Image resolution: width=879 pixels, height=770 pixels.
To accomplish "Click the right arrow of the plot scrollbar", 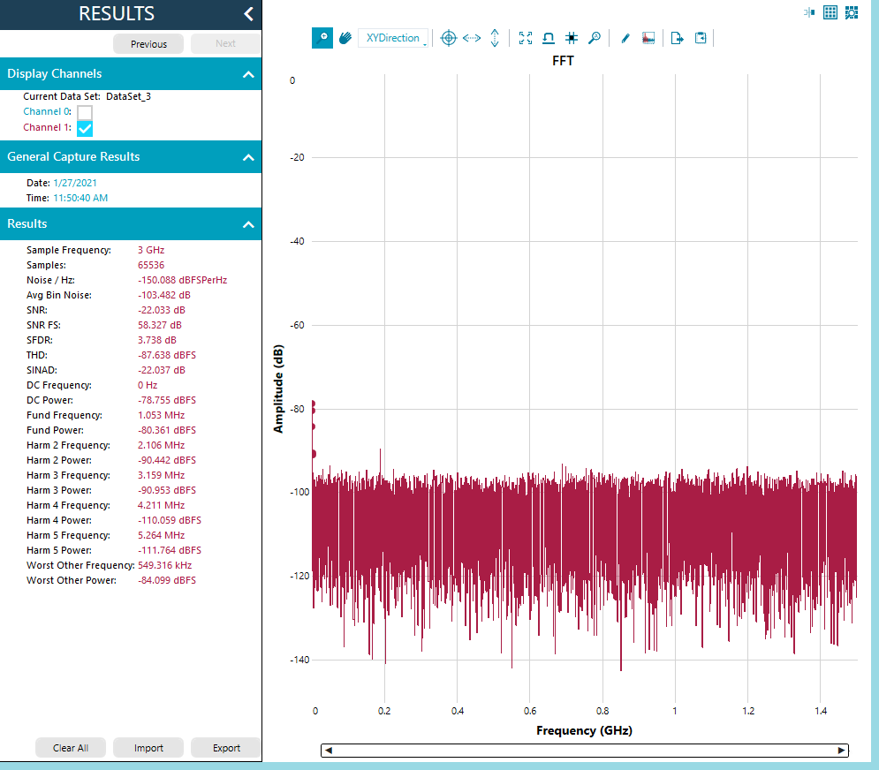I will click(x=841, y=751).
